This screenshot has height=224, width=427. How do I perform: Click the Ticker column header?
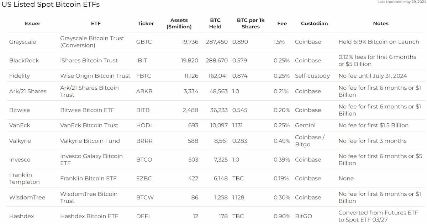(x=146, y=23)
